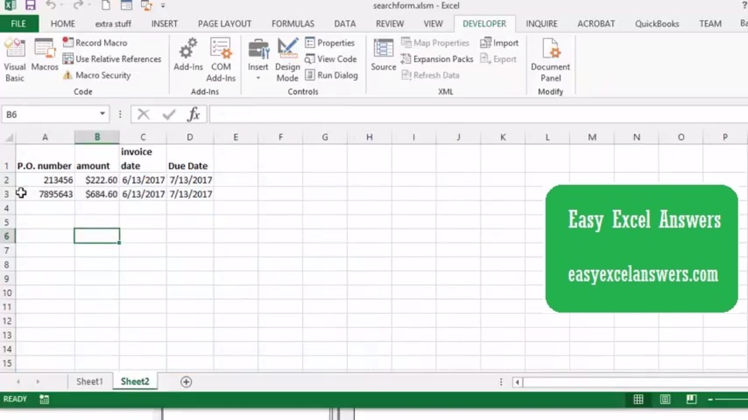Click Refresh Data in XML group

click(x=430, y=75)
